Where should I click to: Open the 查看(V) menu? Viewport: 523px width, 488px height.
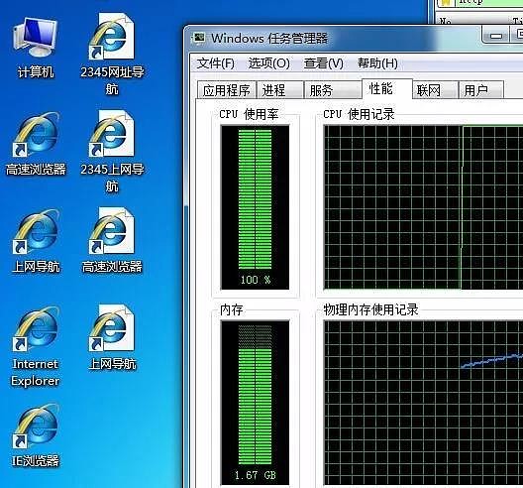323,63
